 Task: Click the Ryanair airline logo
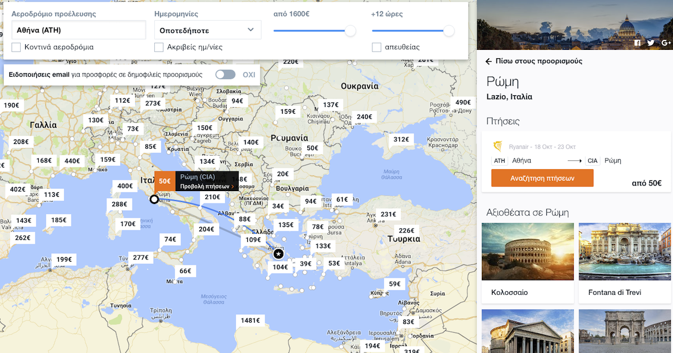pos(497,147)
